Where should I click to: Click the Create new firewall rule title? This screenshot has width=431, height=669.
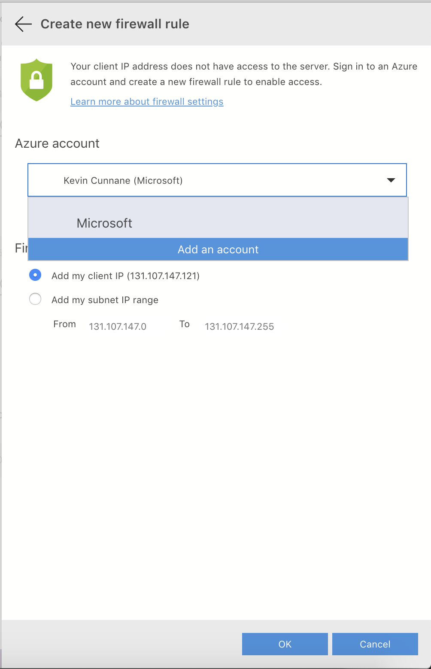(x=115, y=24)
